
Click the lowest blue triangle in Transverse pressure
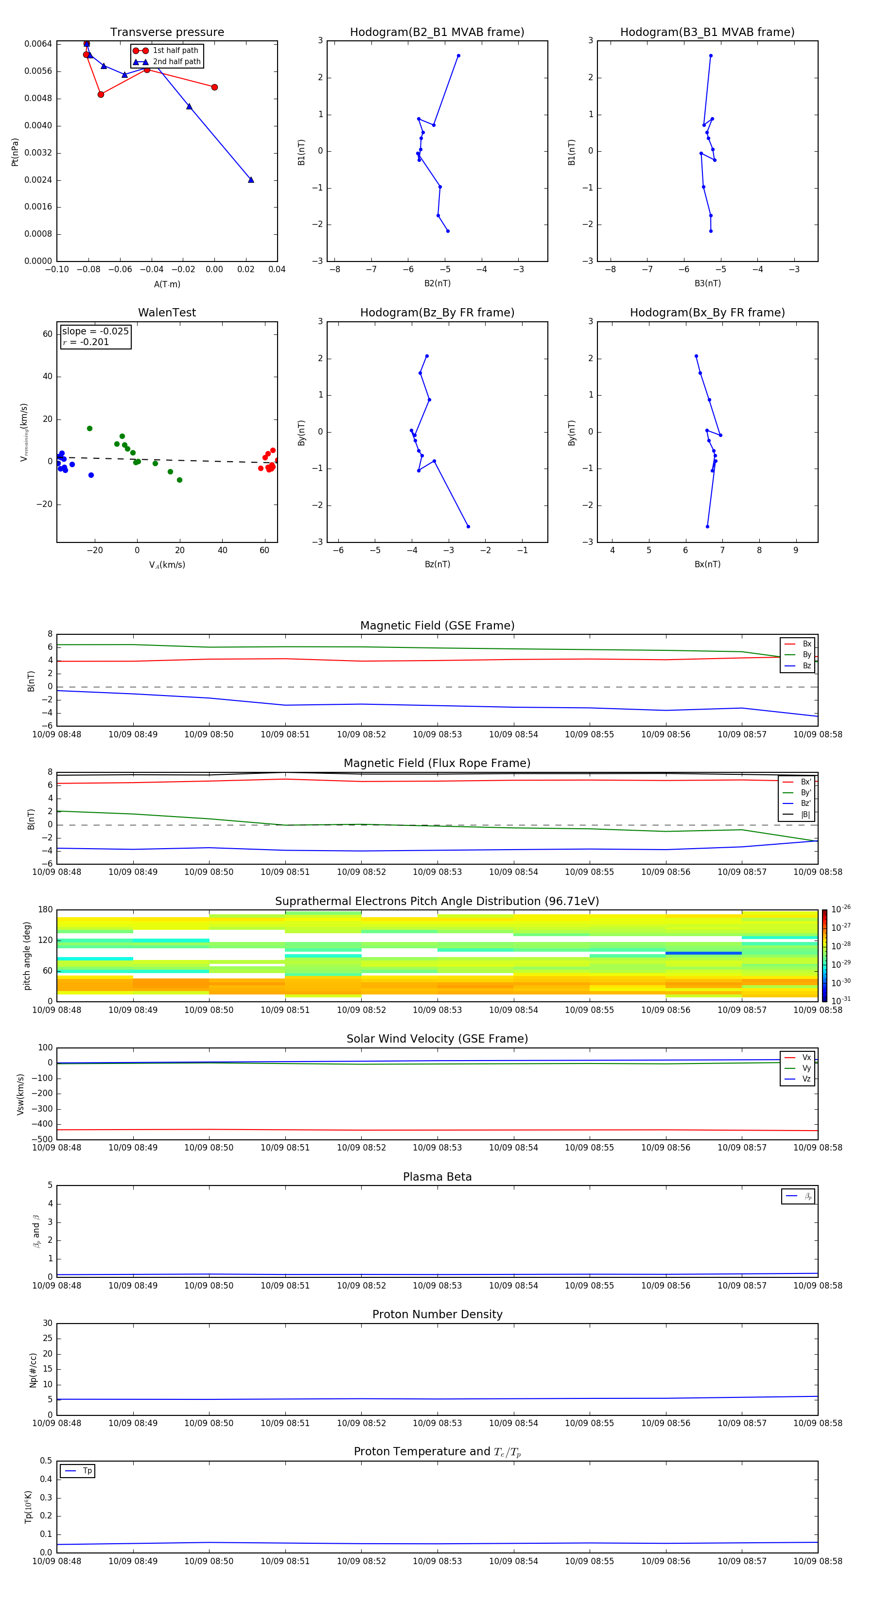coord(251,179)
